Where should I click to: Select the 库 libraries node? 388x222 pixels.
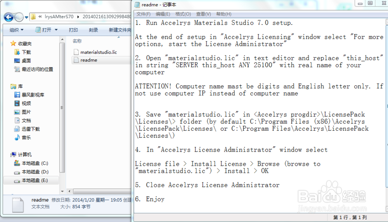coord(20,87)
